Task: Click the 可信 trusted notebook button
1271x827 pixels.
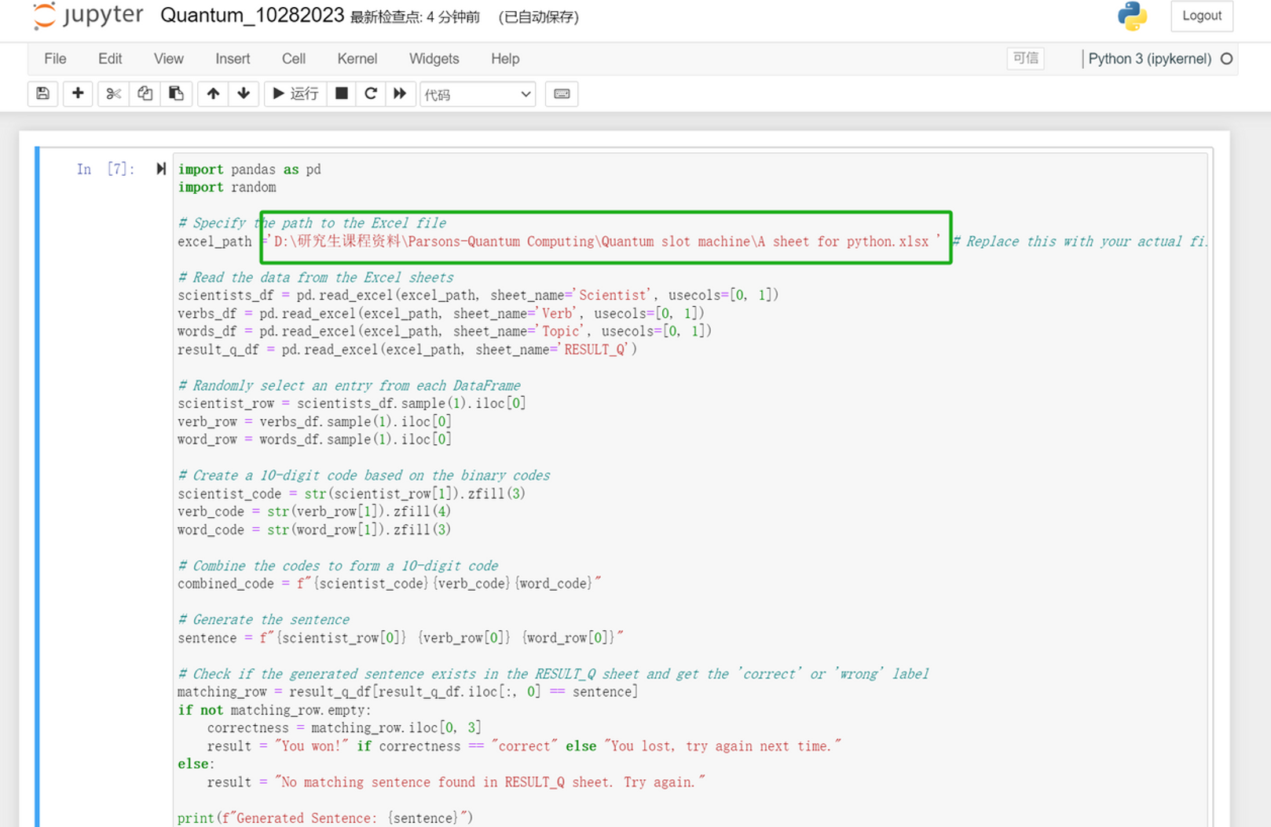Action: pos(1025,58)
